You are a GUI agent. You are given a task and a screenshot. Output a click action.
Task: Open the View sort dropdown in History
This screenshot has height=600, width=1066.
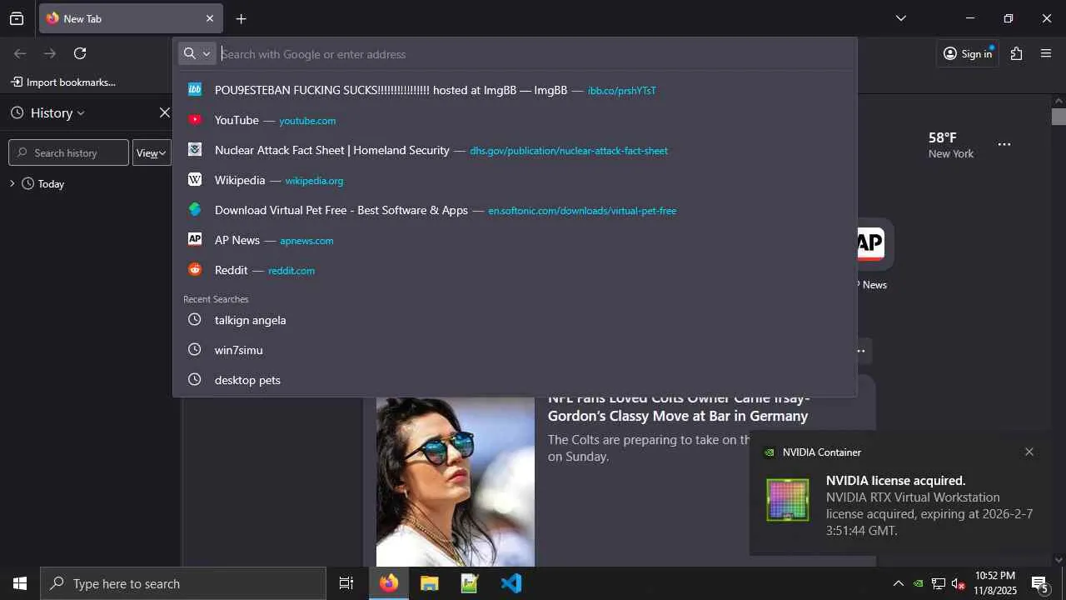[152, 152]
